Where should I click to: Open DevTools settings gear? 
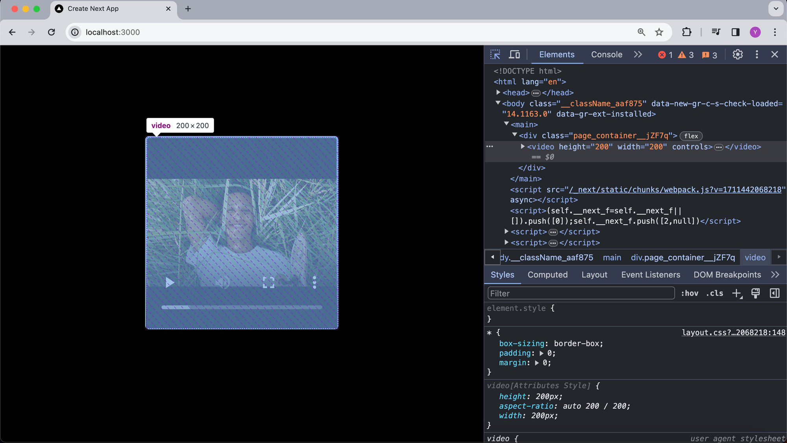(737, 54)
